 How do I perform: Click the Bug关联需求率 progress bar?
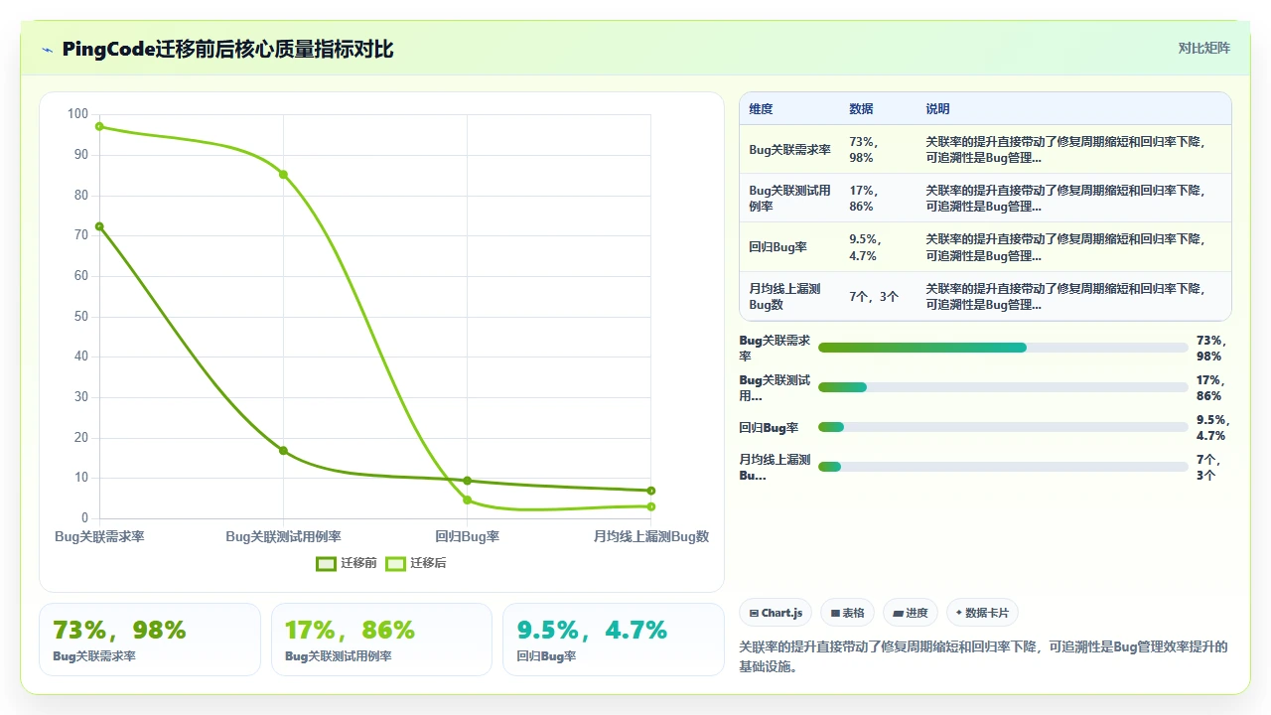pyautogui.click(x=1003, y=348)
